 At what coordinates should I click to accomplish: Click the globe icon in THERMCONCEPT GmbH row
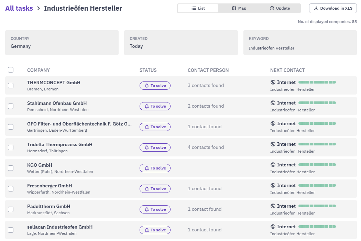point(273,82)
